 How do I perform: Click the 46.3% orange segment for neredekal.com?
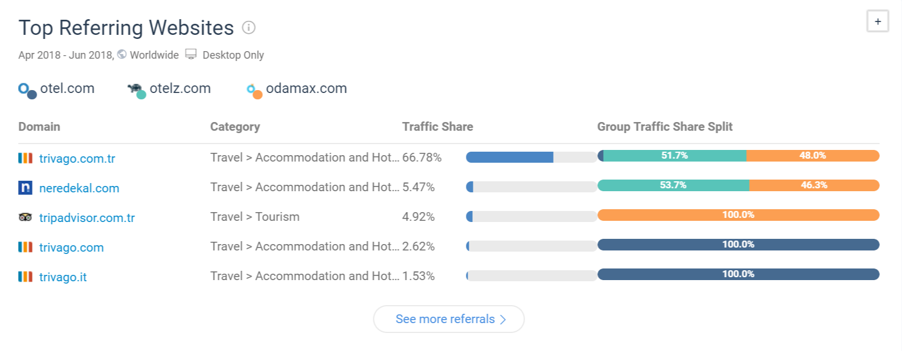click(814, 185)
